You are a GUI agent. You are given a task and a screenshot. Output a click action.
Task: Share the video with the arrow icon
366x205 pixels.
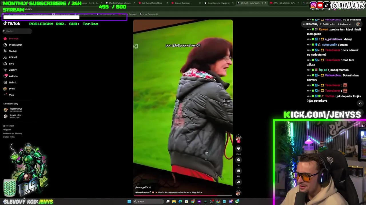coord(238,182)
